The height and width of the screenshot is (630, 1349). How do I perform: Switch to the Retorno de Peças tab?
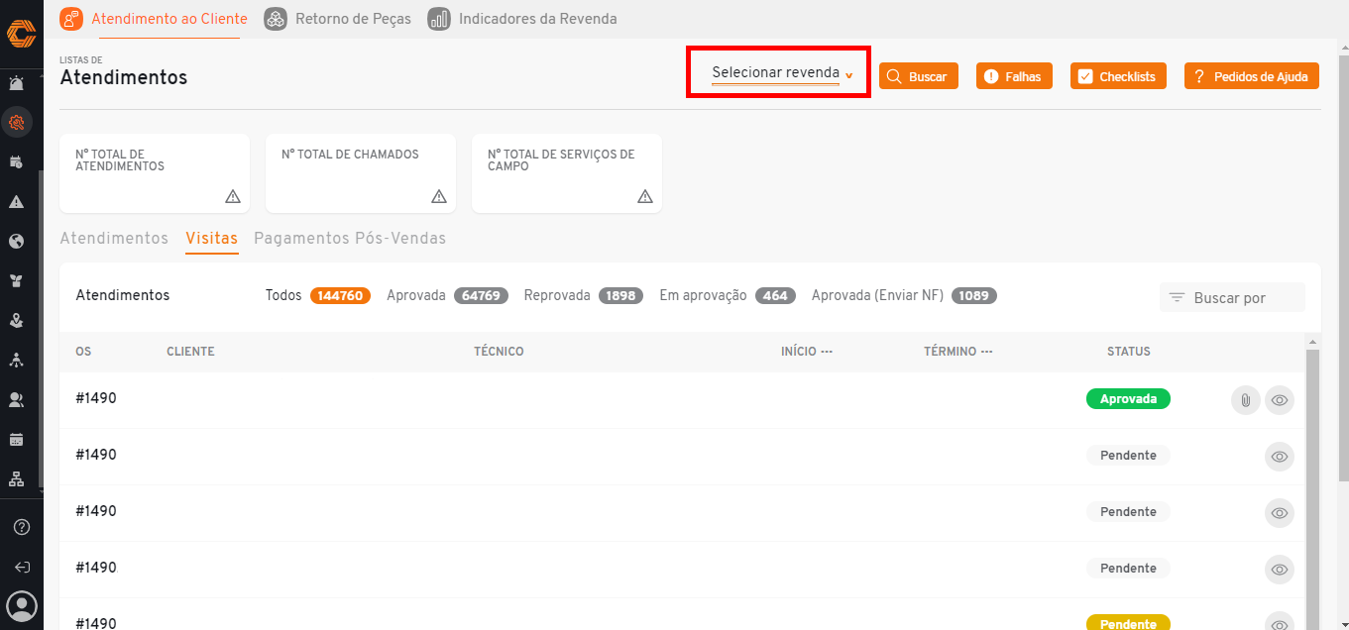(337, 19)
